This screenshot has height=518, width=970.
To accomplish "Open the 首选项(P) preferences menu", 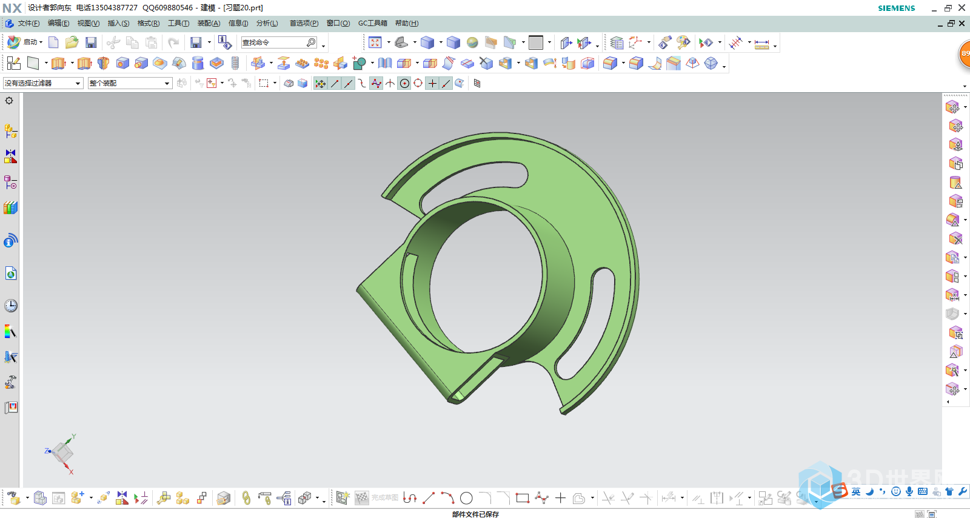I will (x=304, y=23).
